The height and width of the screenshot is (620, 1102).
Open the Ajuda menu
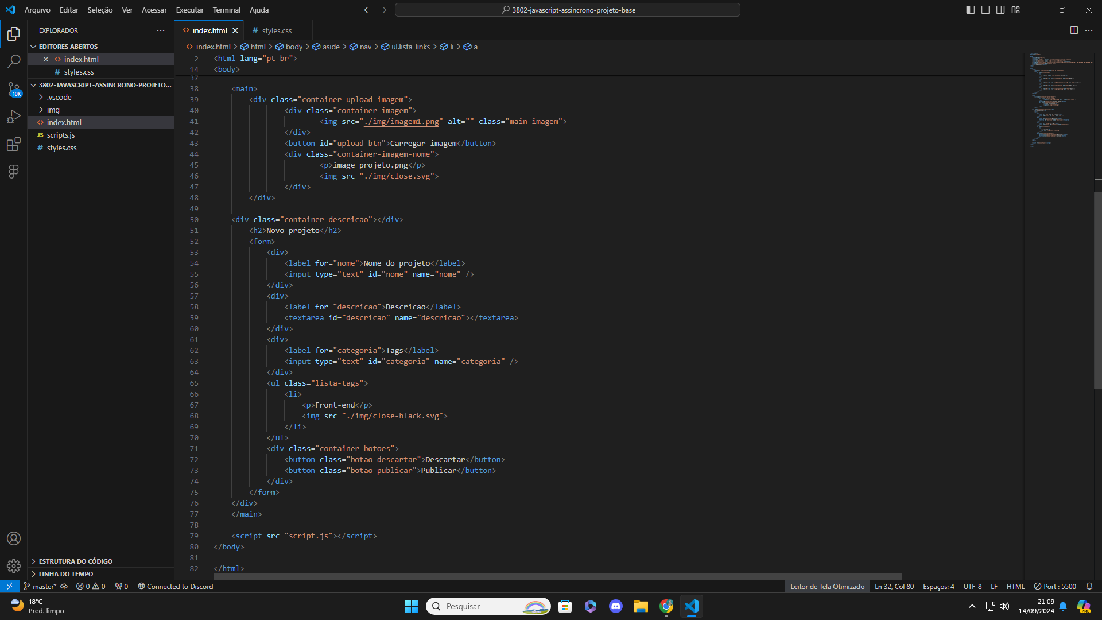click(x=259, y=10)
